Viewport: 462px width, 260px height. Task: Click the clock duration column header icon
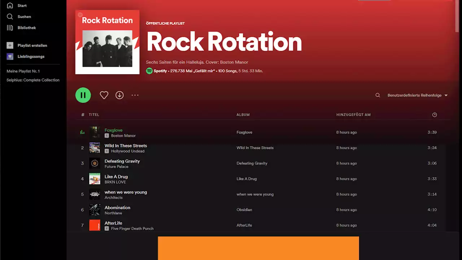click(435, 115)
